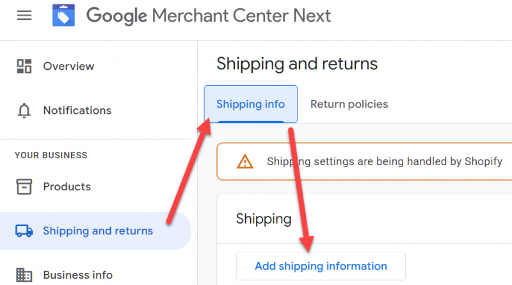The height and width of the screenshot is (285, 512).
Task: Go to Overview in the sidebar
Action: [x=68, y=66]
